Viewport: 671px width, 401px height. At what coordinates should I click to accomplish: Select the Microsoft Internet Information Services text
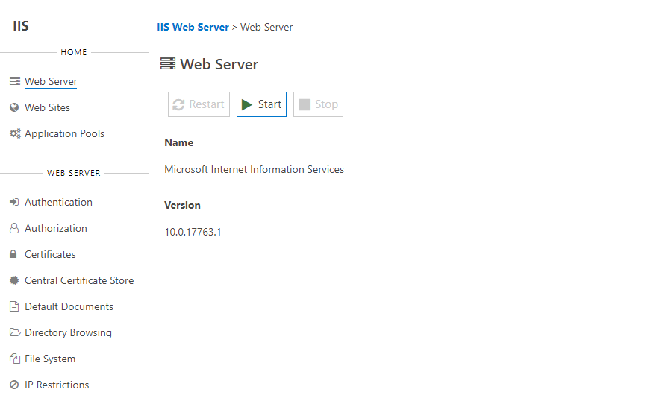pos(254,169)
